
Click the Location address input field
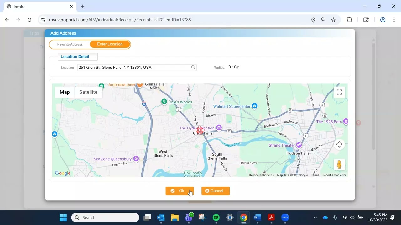pos(137,67)
